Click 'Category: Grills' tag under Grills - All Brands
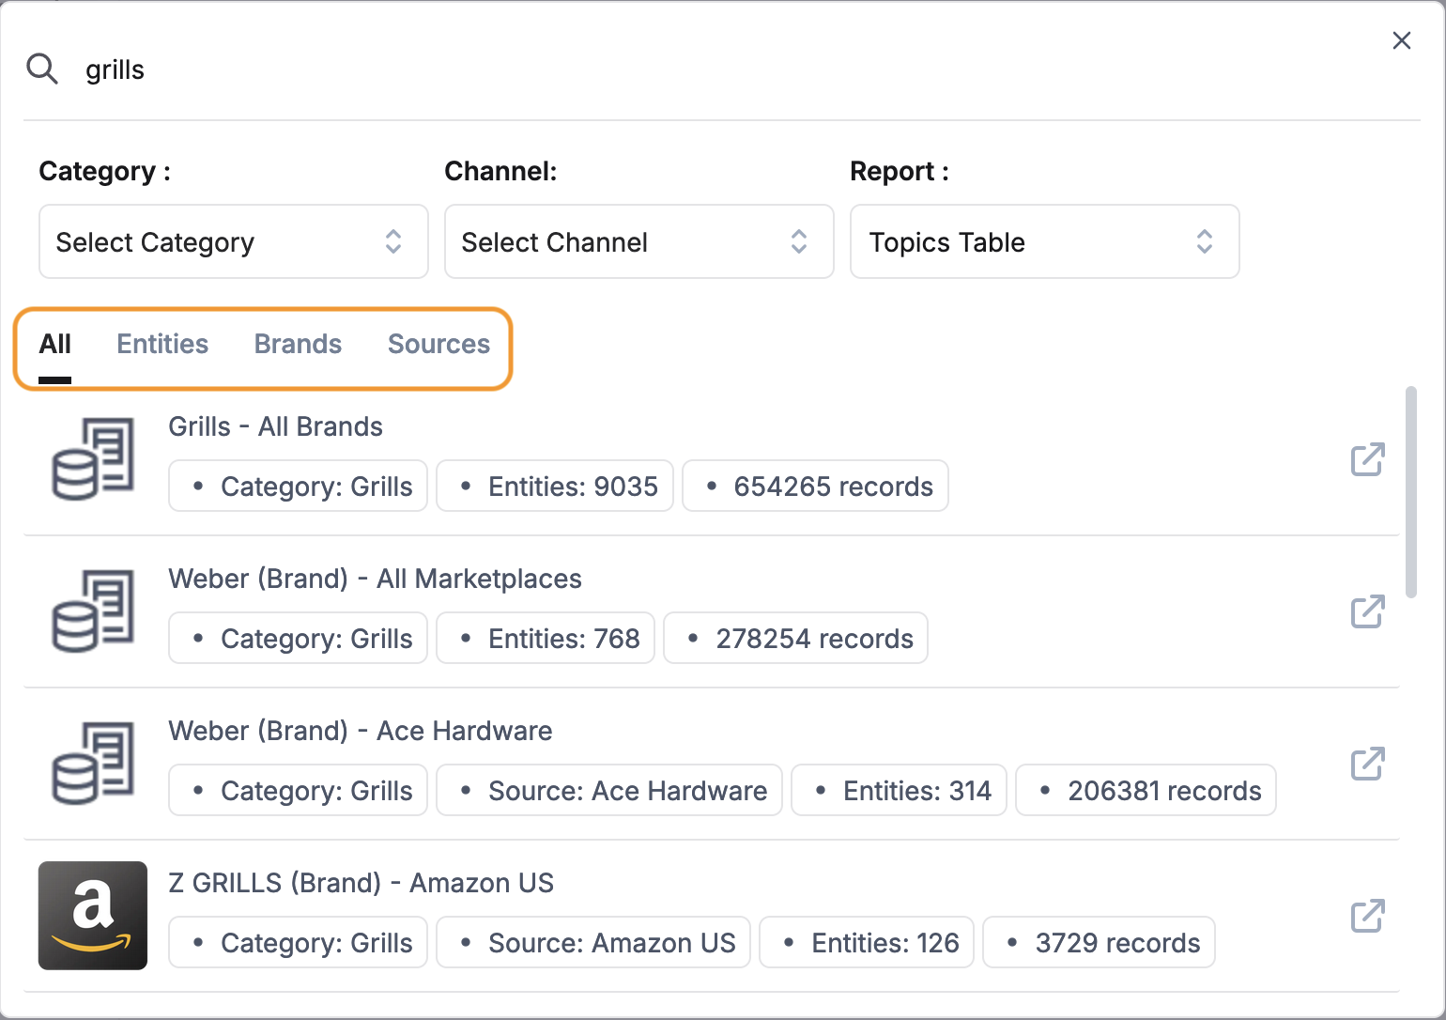 point(299,486)
